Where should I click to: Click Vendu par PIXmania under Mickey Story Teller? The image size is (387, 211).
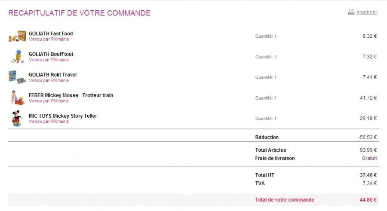point(49,122)
